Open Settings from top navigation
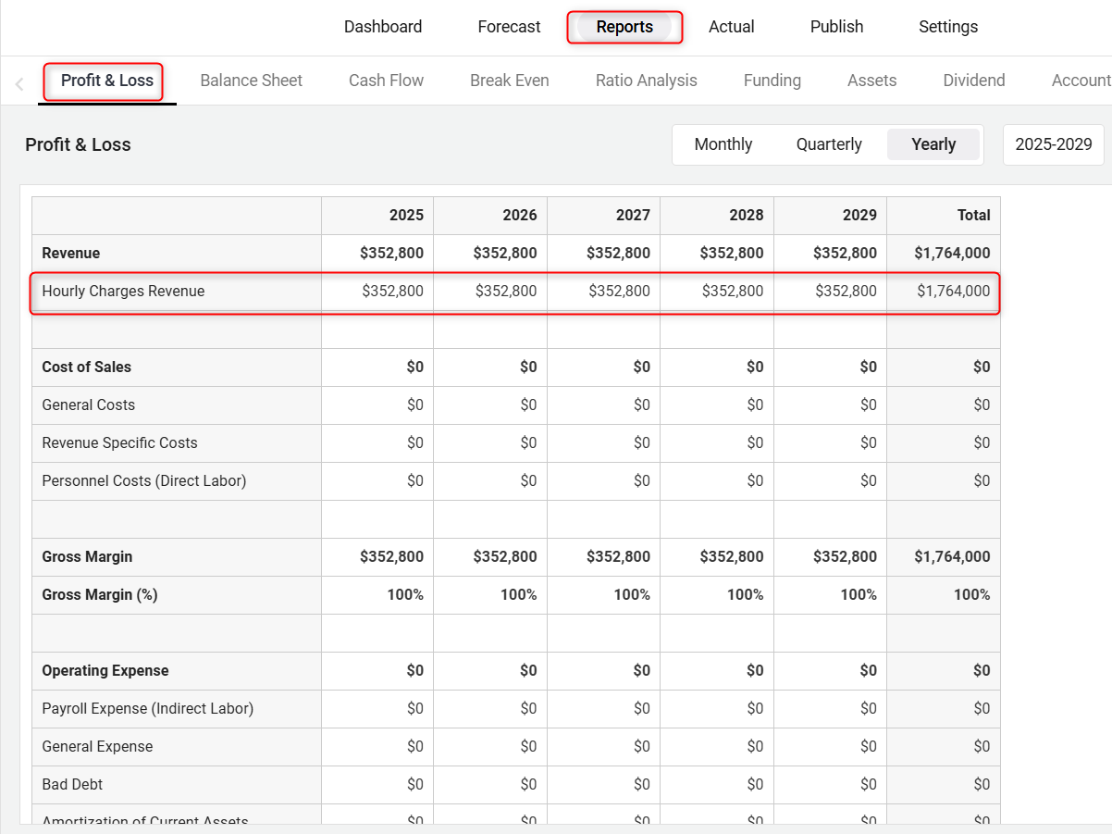This screenshot has height=834, width=1112. [x=947, y=27]
